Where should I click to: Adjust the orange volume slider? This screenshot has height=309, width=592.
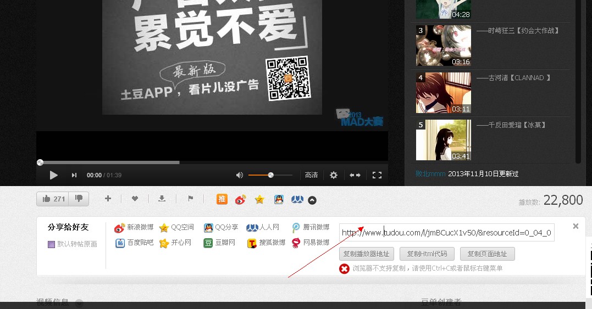tap(270, 175)
